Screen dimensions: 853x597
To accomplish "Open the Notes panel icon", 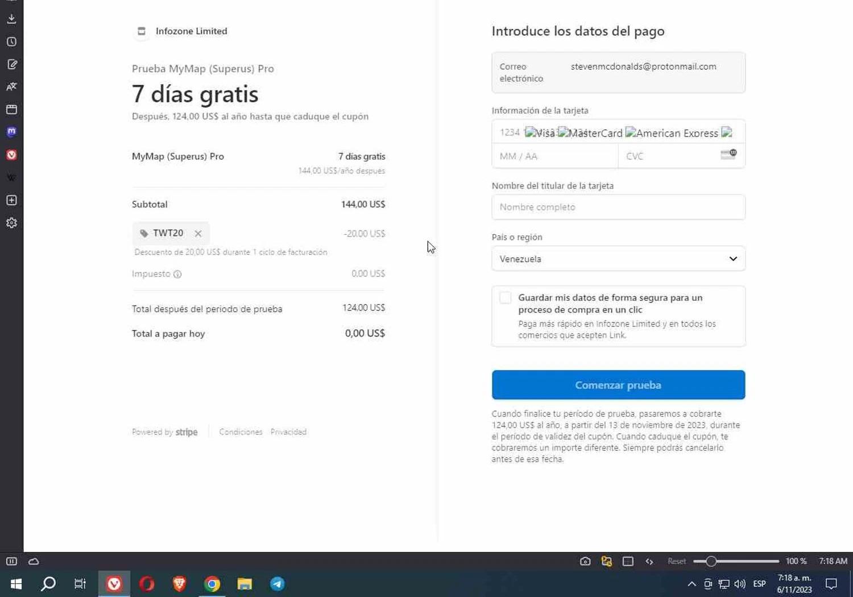I will tap(11, 64).
